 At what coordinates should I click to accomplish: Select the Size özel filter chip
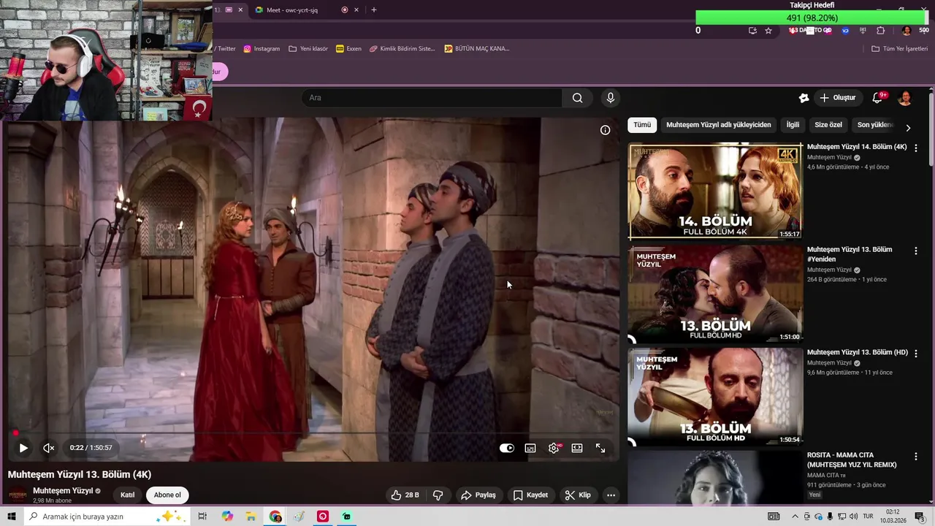pos(828,125)
